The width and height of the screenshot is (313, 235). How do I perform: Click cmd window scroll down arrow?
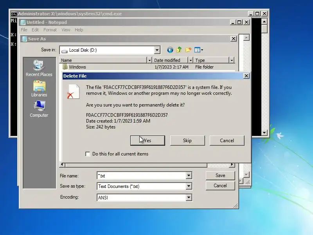coord(264,132)
